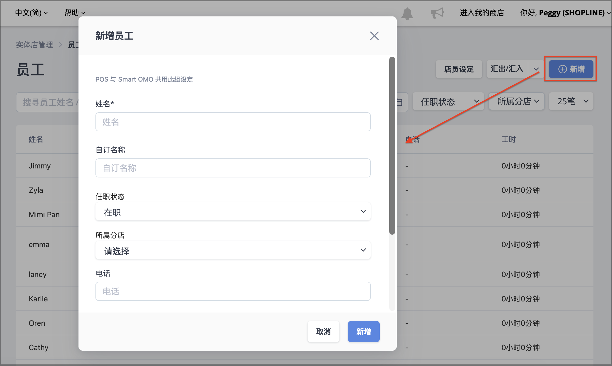612x366 pixels.
Task: Close the 新增员工 dialog
Action: 374,36
